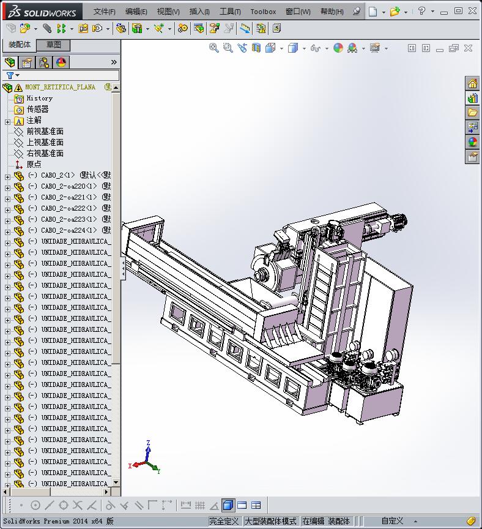Open the Help question mark icon
The width and height of the screenshot is (482, 529).
click(421, 11)
